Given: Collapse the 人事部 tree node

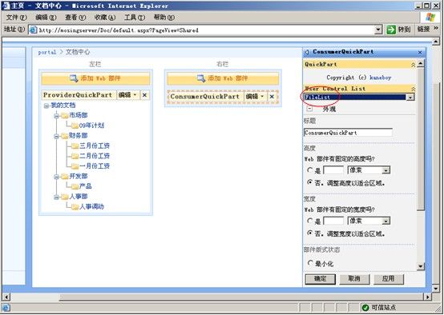Looking at the screenshot, I should tap(56, 197).
